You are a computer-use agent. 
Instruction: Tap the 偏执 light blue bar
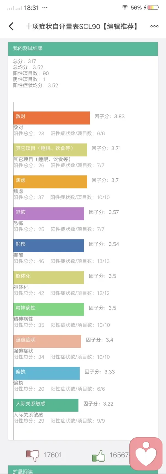(47, 373)
